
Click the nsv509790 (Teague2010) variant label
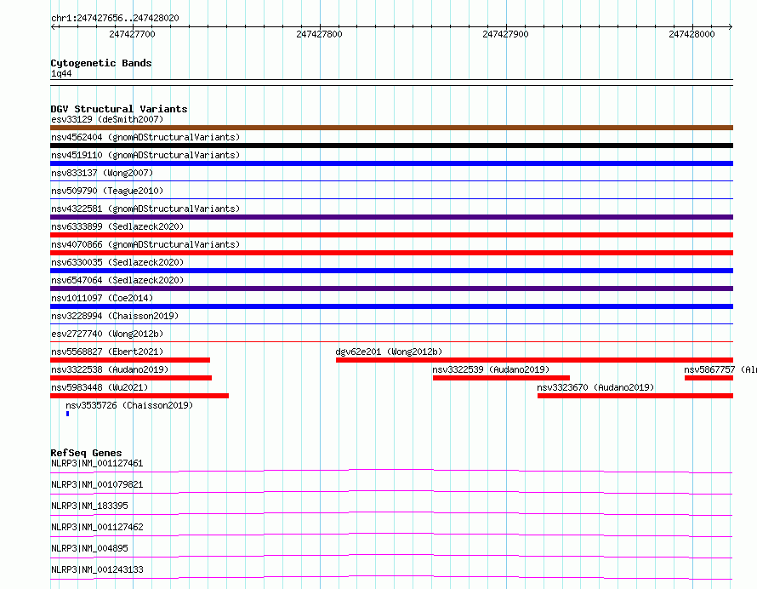(x=106, y=191)
